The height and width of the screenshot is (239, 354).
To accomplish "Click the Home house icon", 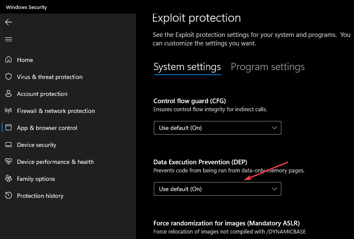I will [x=8, y=59].
